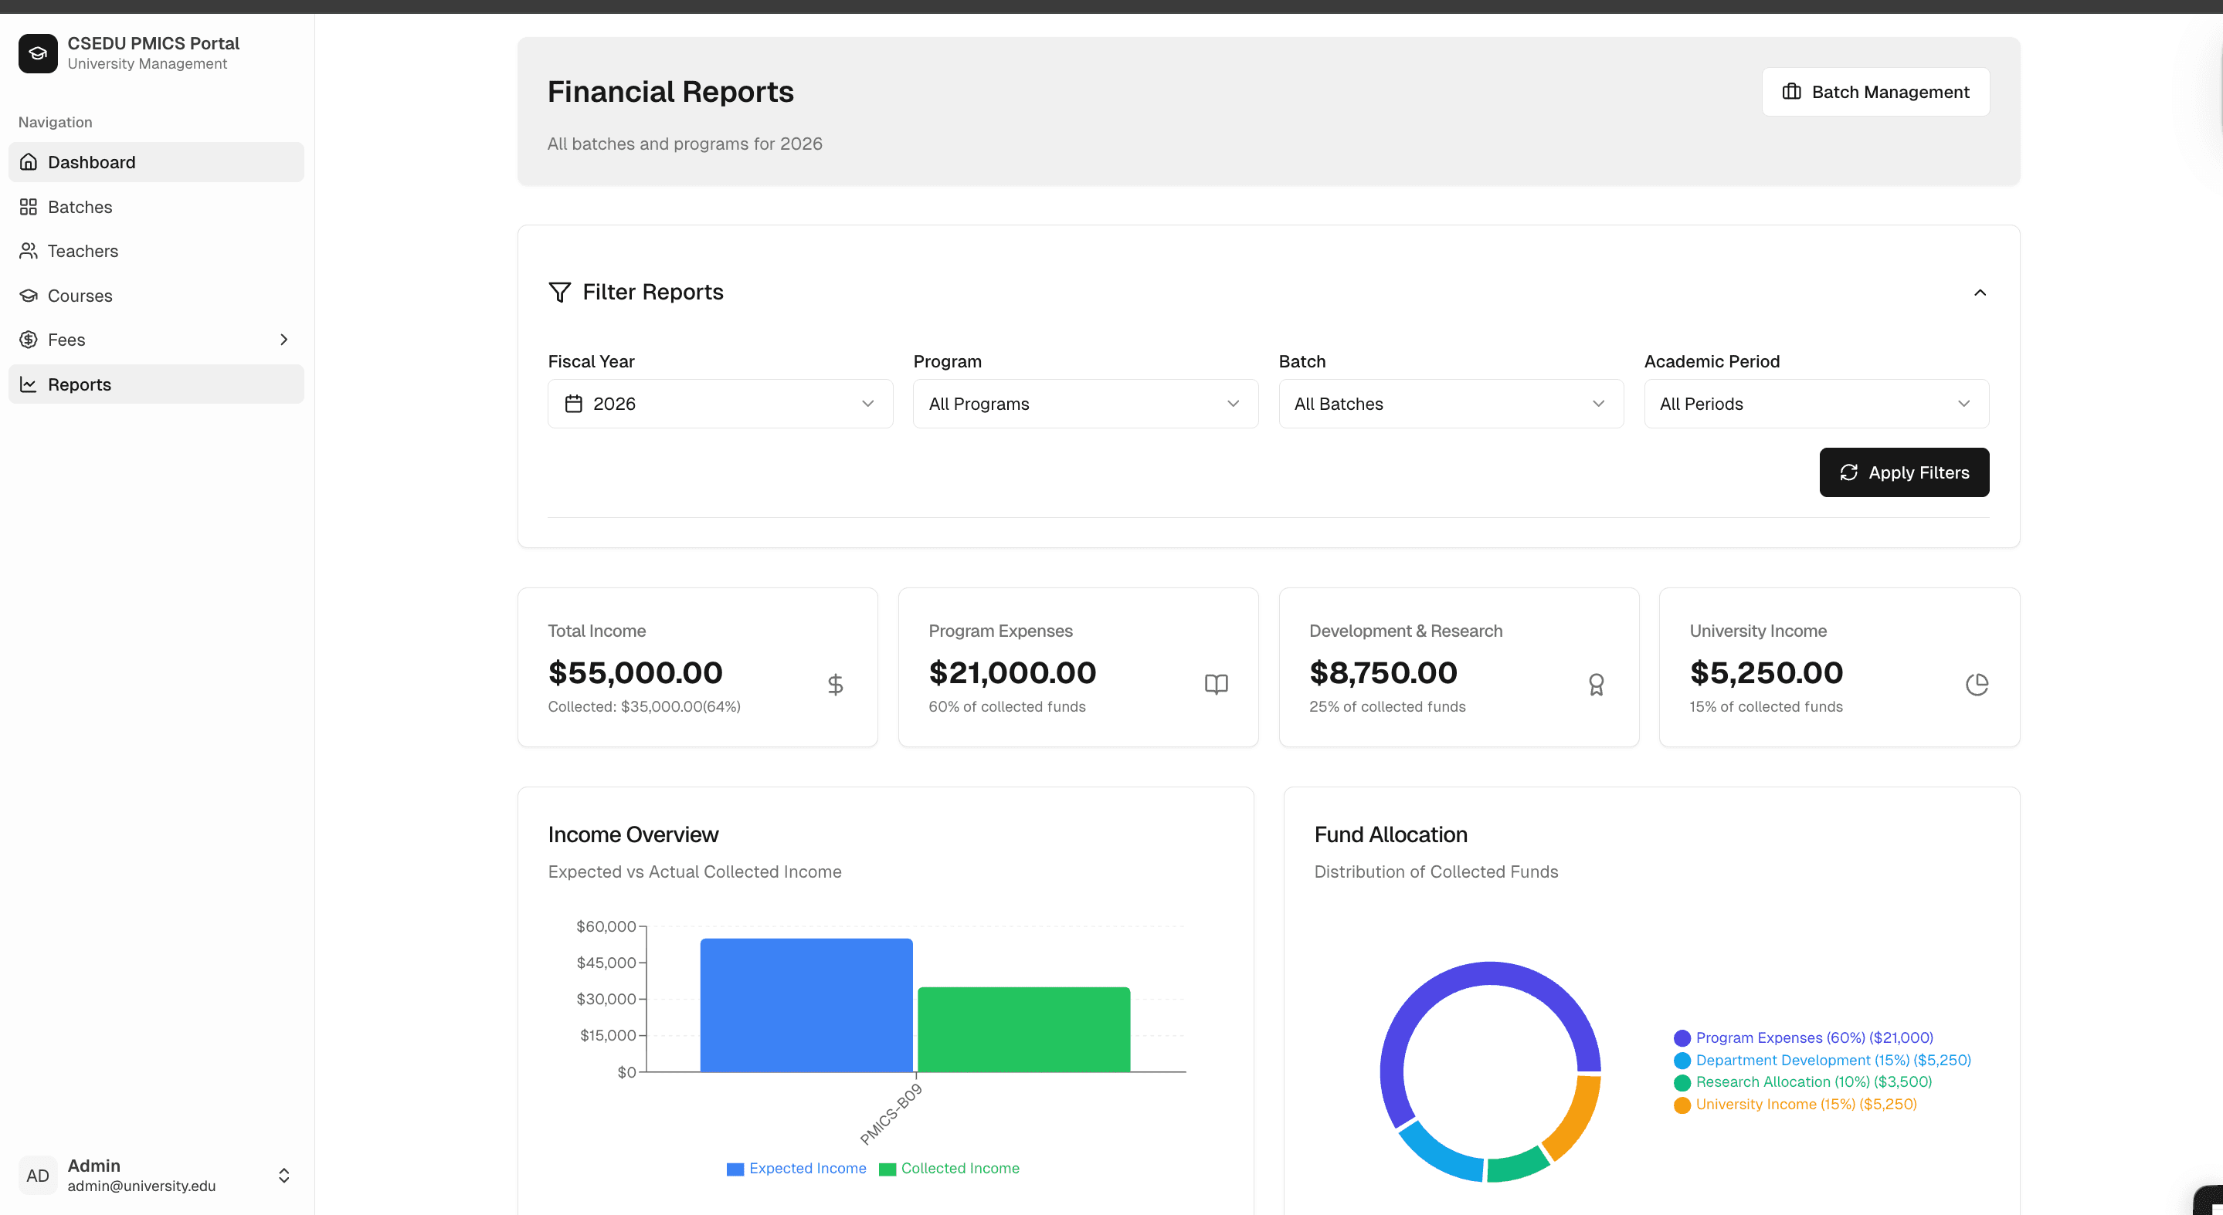Viewport: 2223px width, 1215px height.
Task: Select Reports in the navigation
Action: tap(156, 384)
